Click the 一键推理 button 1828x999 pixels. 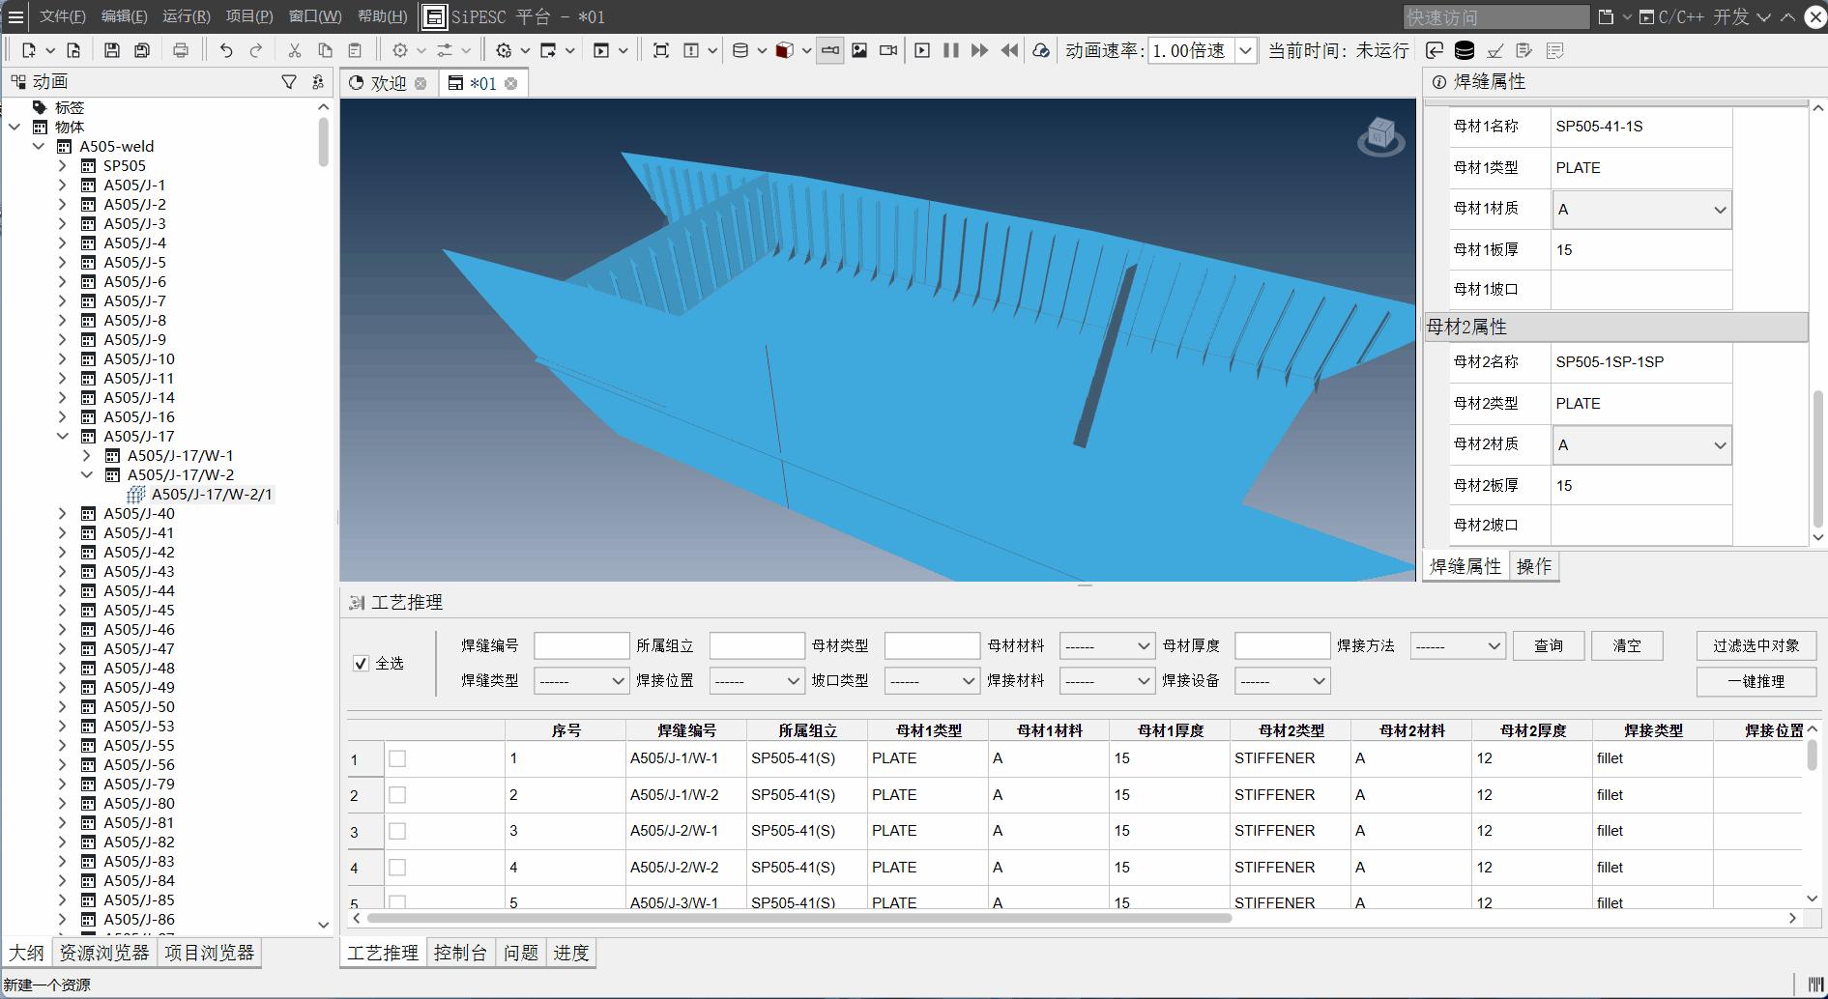1755,681
